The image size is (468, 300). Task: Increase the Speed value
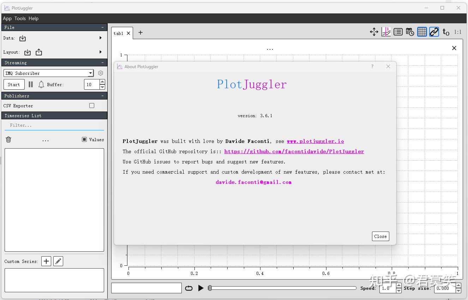tap(399, 286)
